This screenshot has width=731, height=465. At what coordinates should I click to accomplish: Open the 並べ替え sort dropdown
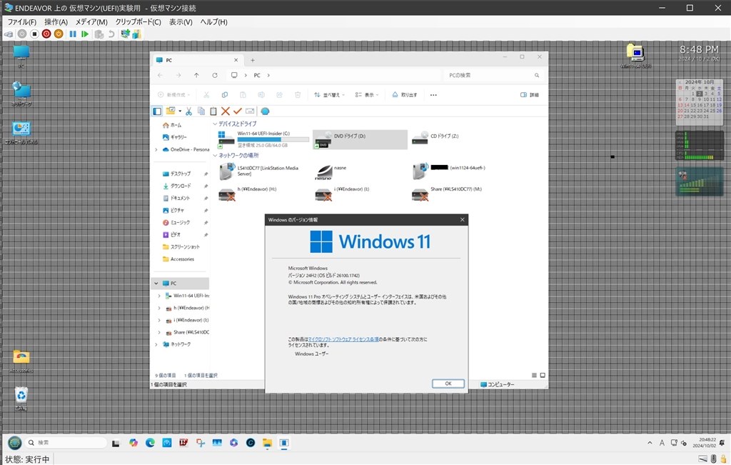click(329, 95)
